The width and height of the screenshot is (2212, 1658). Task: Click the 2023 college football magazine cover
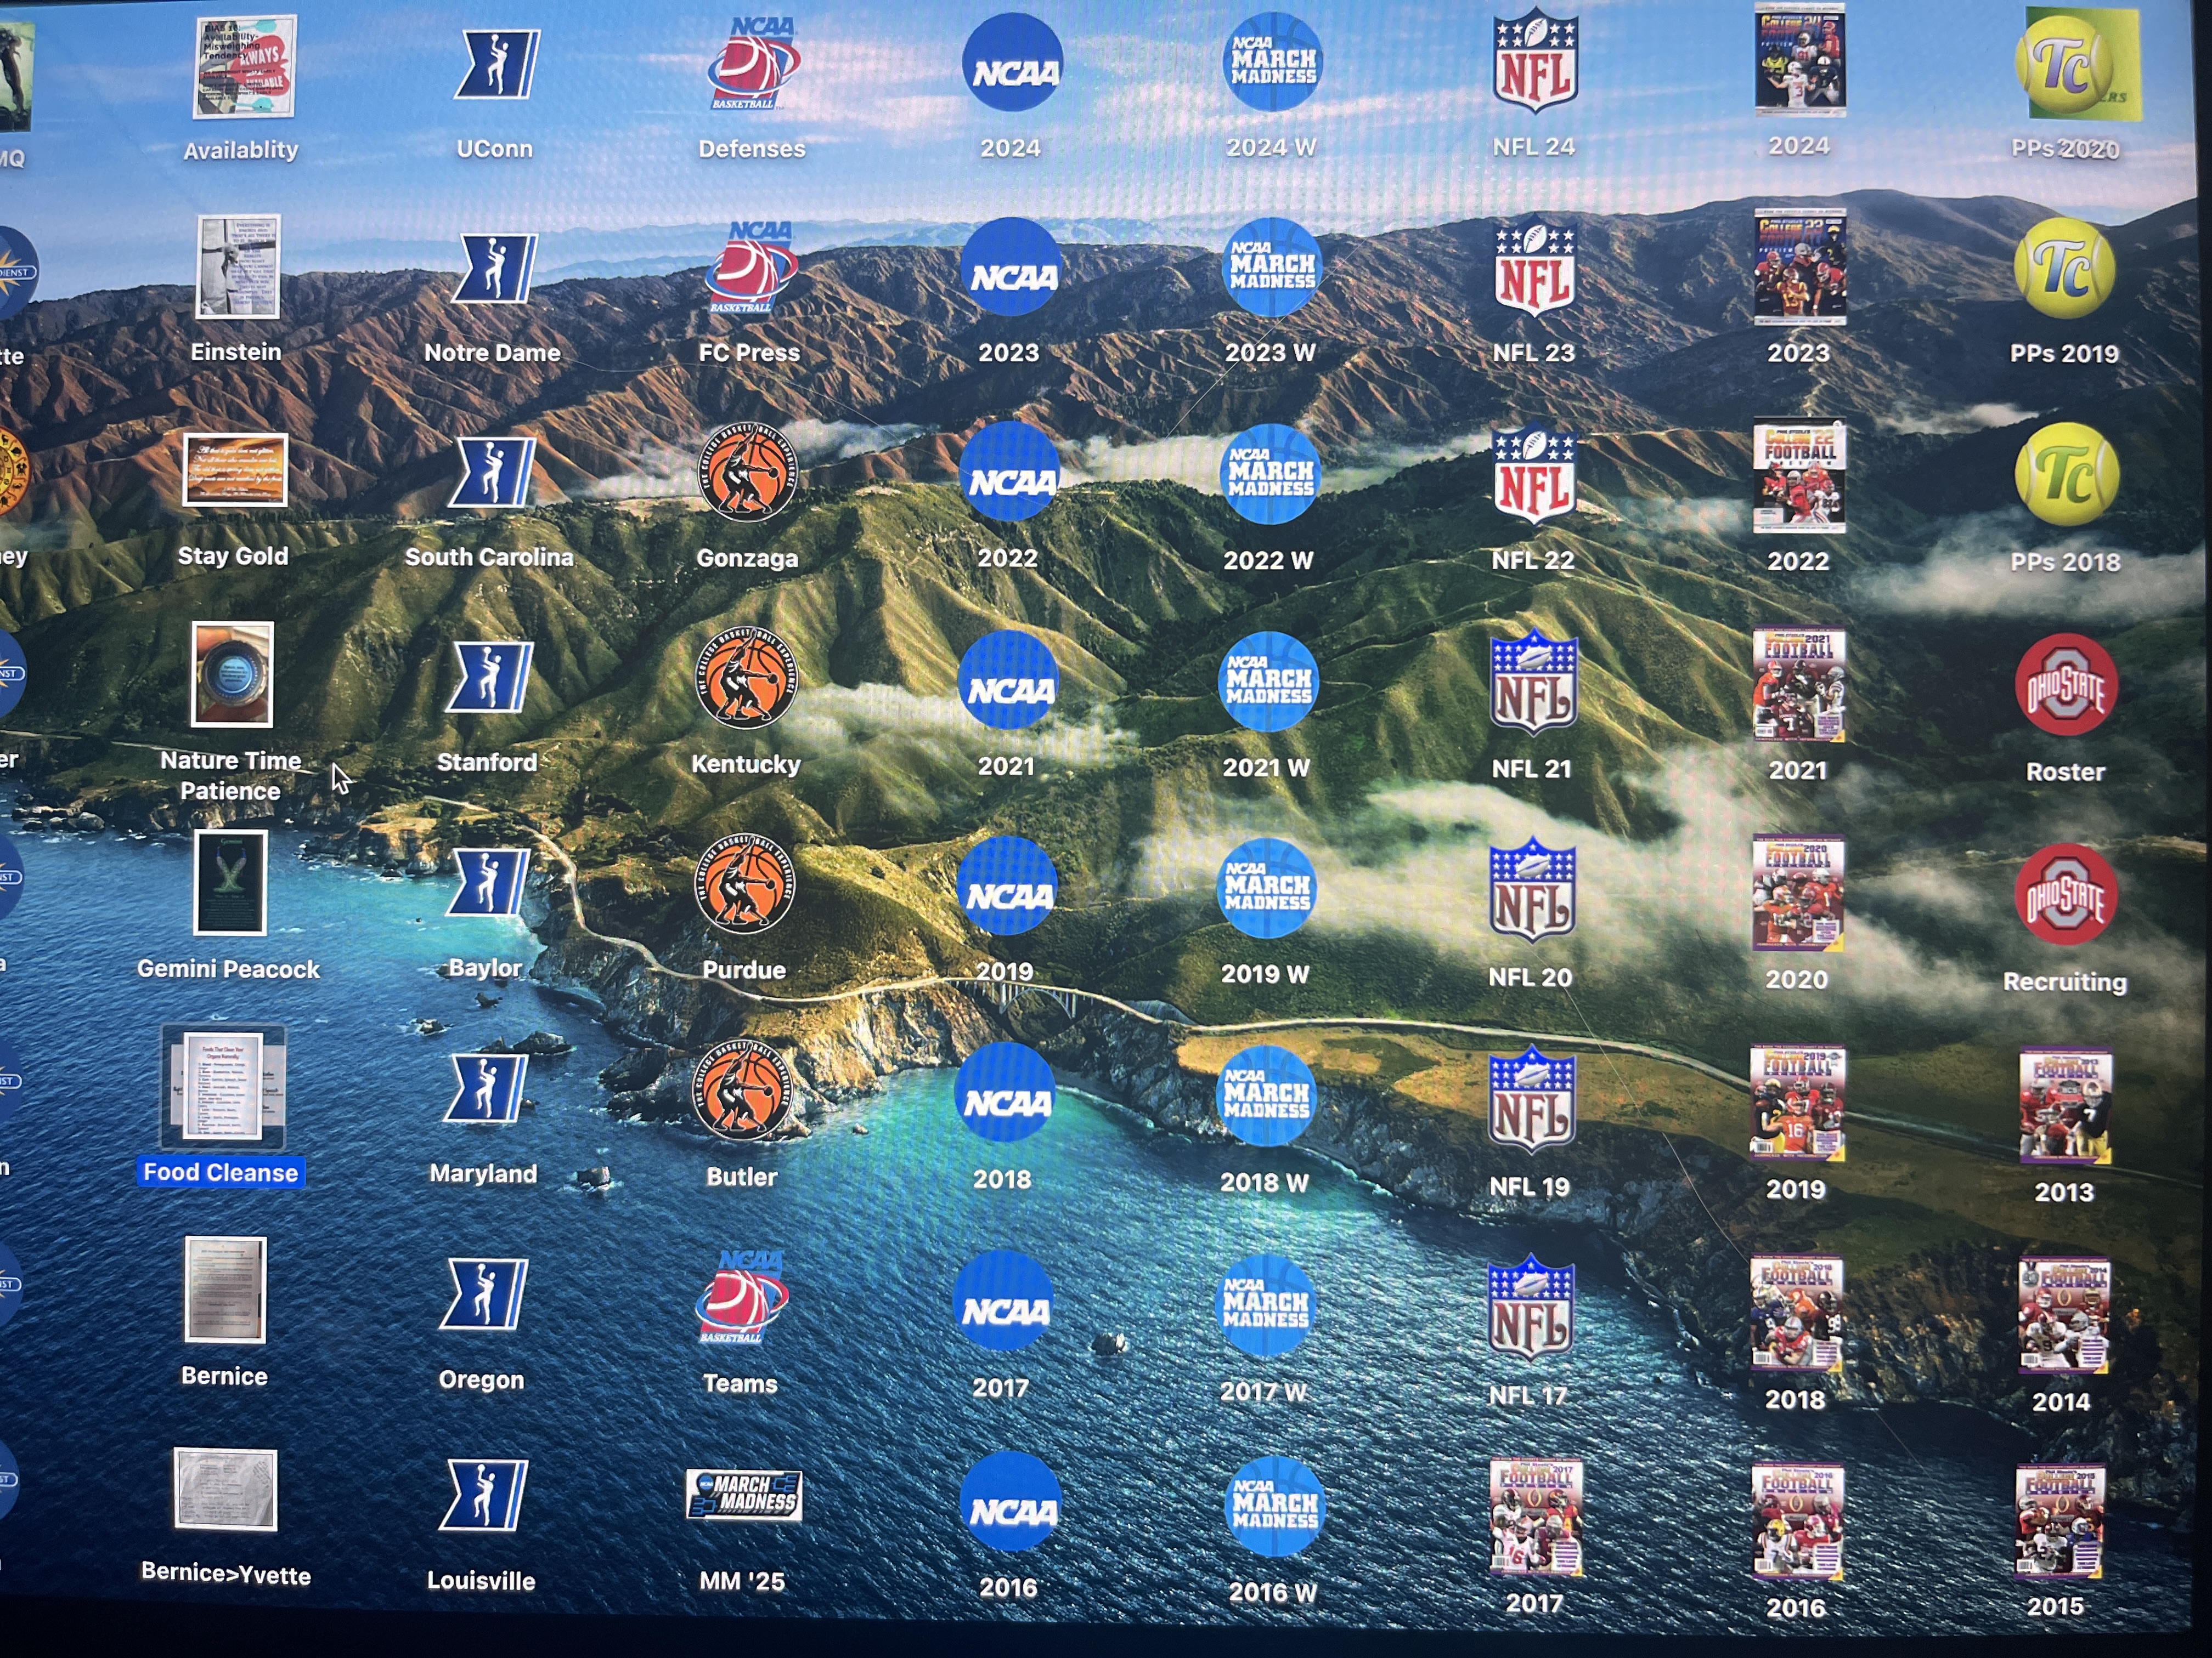tap(1799, 267)
